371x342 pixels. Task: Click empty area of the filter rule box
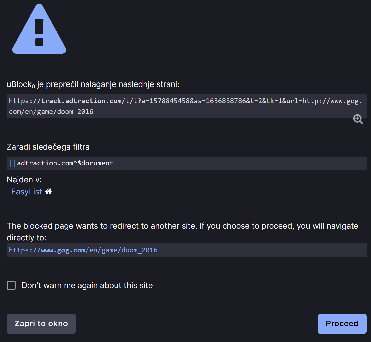point(238,163)
